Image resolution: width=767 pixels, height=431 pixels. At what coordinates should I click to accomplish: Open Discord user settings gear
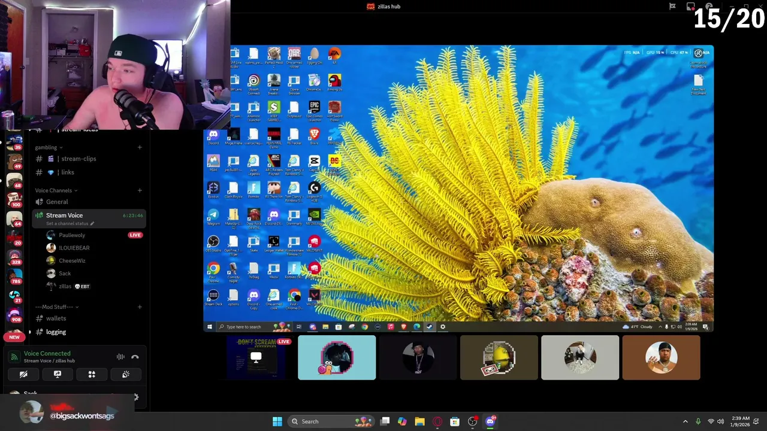[136, 397]
